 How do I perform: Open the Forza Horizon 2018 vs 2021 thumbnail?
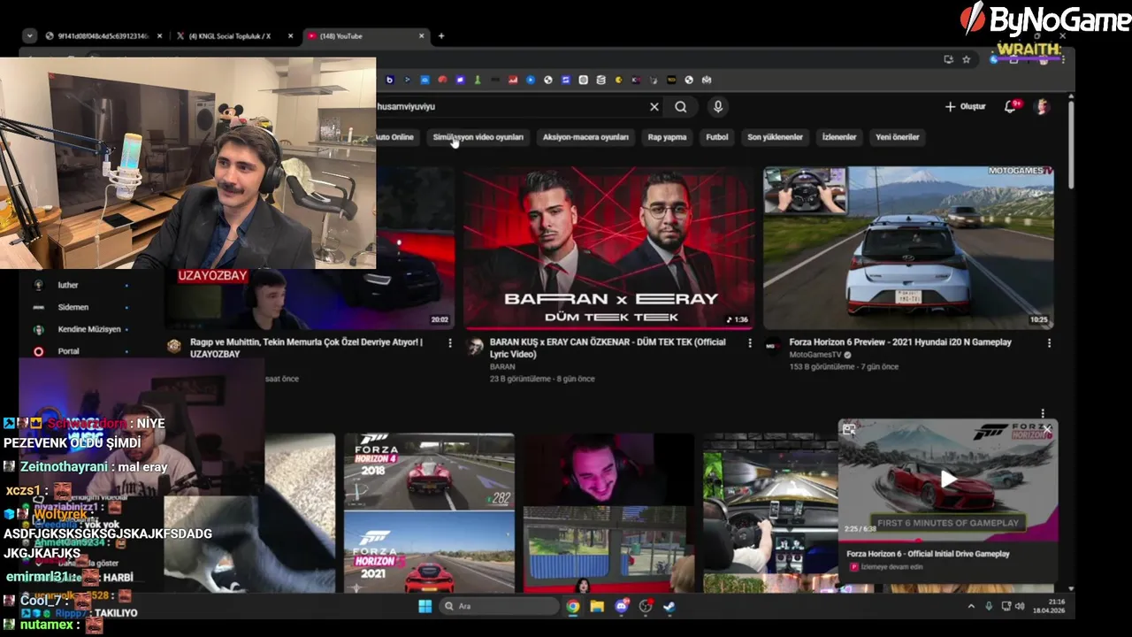click(429, 513)
